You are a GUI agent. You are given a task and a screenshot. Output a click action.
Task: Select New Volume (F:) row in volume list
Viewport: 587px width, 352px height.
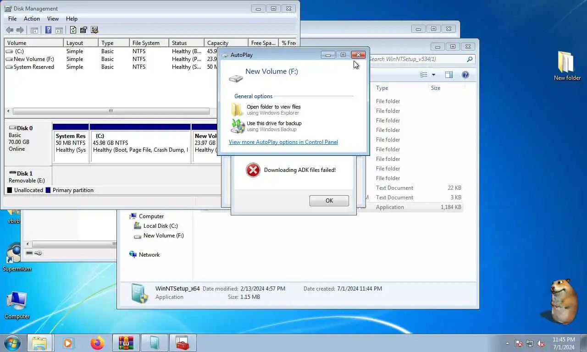click(111, 59)
